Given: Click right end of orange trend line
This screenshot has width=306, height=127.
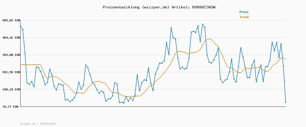Looking at the screenshot, I should tap(286, 60).
